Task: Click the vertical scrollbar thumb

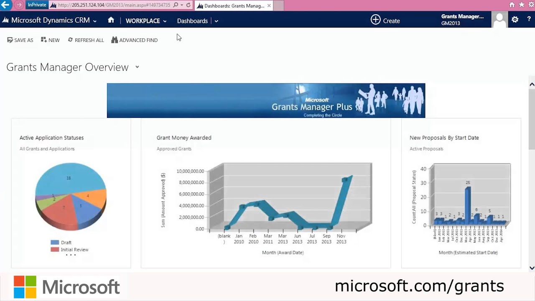Action: pyautogui.click(x=532, y=119)
